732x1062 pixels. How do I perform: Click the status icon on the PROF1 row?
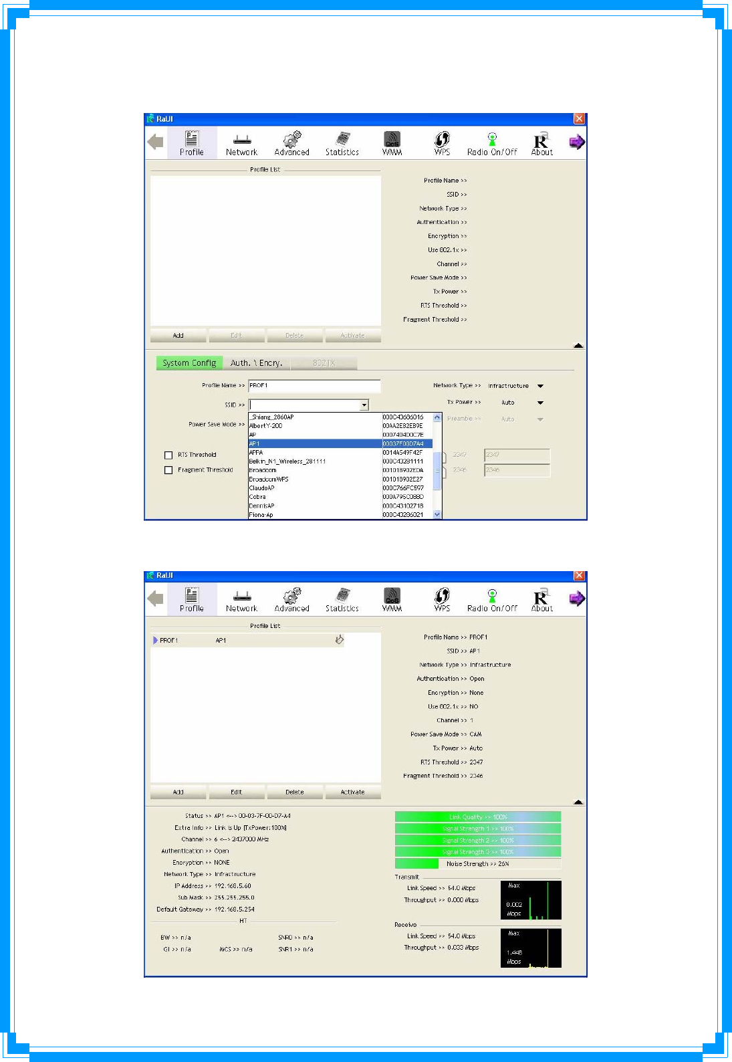click(340, 640)
